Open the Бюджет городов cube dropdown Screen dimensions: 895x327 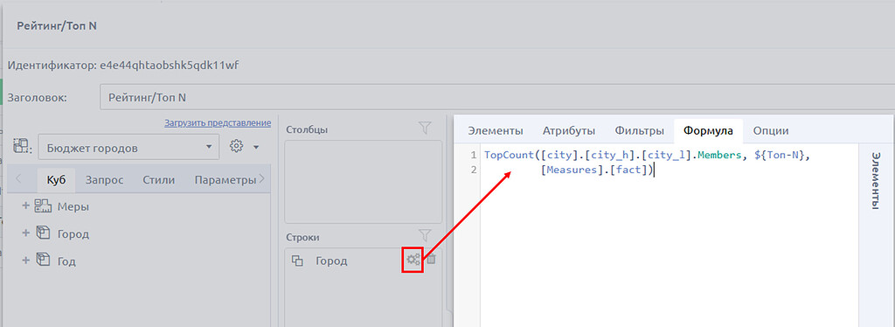pyautogui.click(x=128, y=147)
